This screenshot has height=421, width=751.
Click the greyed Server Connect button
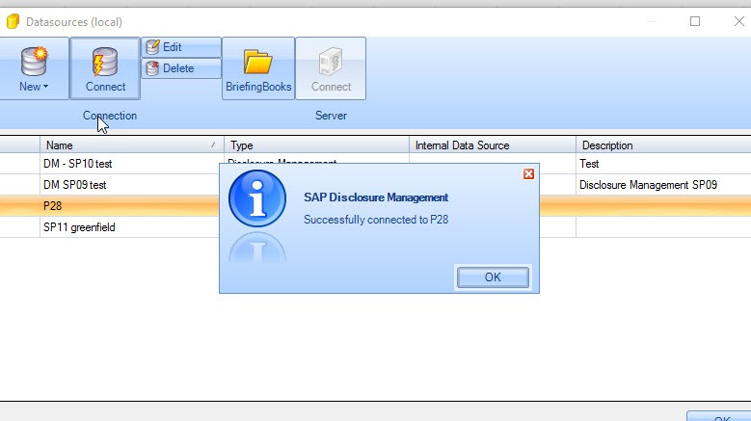coord(331,68)
